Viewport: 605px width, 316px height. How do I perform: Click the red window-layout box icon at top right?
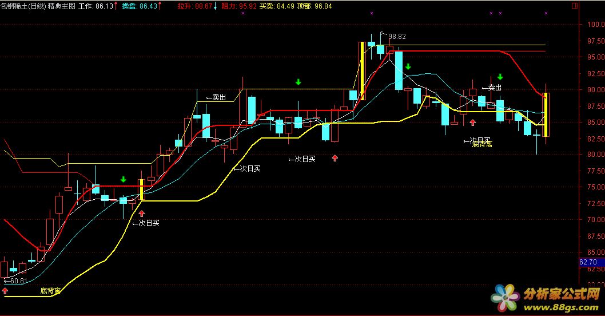pyautogui.click(x=575, y=5)
